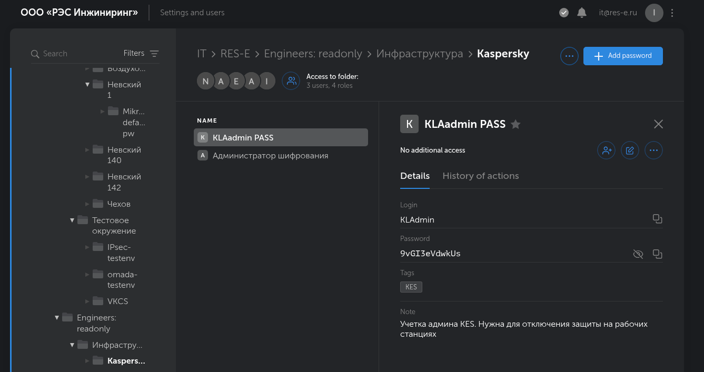This screenshot has height=372, width=704.
Task: Expand the Чехов folder
Action: tap(87, 204)
